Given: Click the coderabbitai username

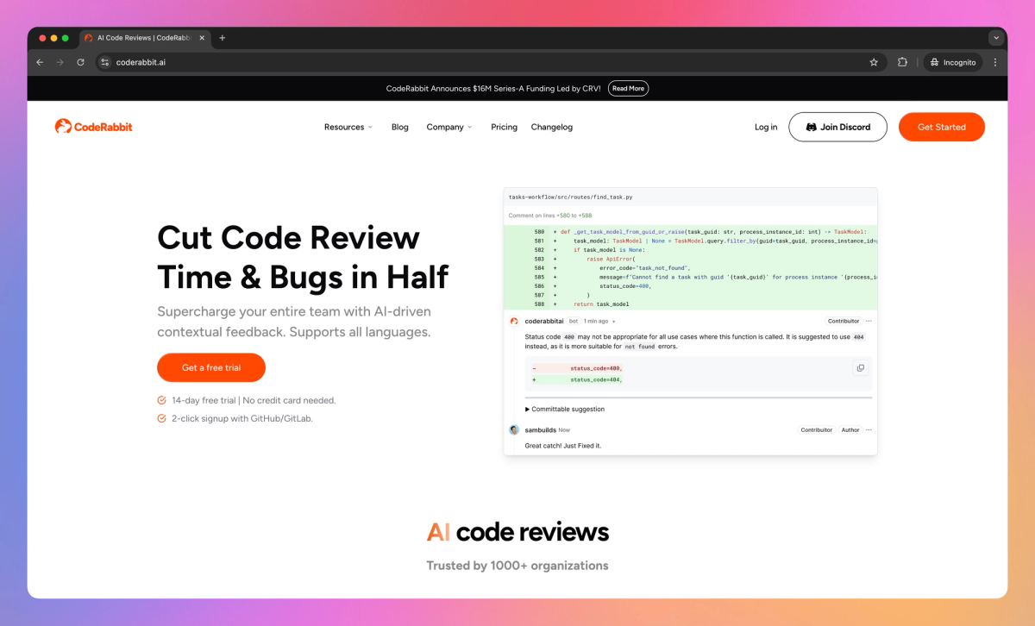Looking at the screenshot, I should pos(543,321).
